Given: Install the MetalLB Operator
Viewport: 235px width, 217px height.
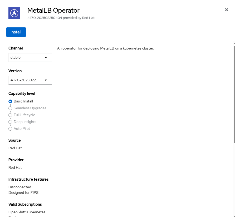Looking at the screenshot, I should click(16, 32).
